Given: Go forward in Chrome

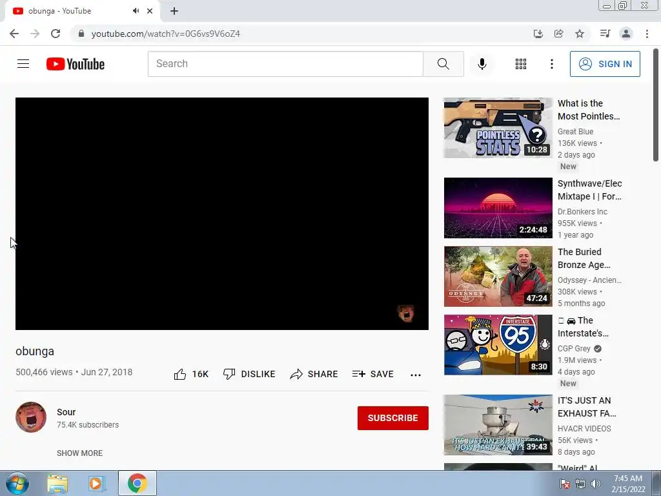Looking at the screenshot, I should [x=35, y=34].
